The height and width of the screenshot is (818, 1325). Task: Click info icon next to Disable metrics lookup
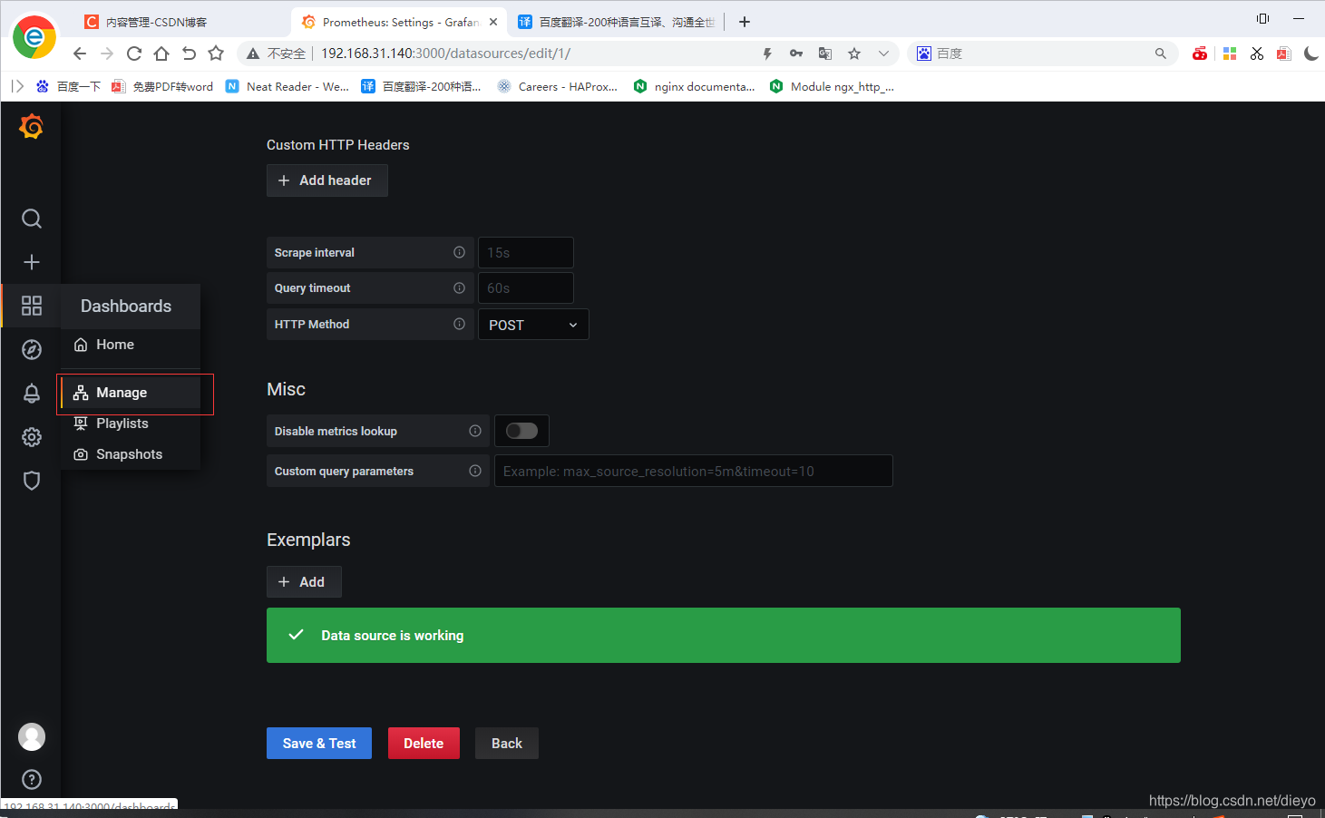(x=475, y=431)
